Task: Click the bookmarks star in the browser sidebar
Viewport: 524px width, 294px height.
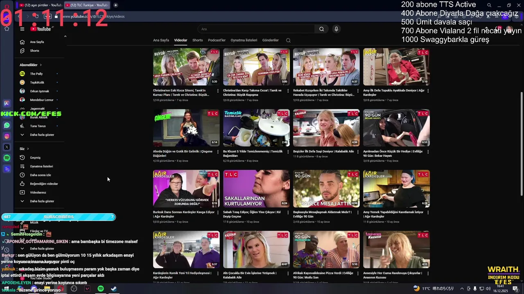Action: pos(7,29)
